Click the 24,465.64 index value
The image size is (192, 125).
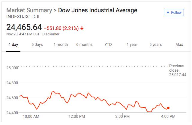pyautogui.click(x=24, y=27)
